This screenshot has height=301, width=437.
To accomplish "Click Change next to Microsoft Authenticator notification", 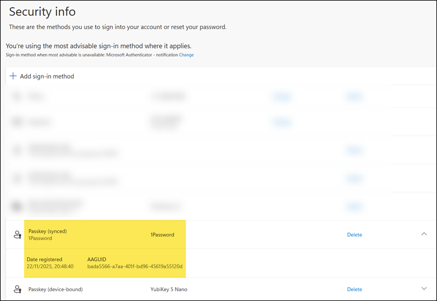I will [x=186, y=55].
